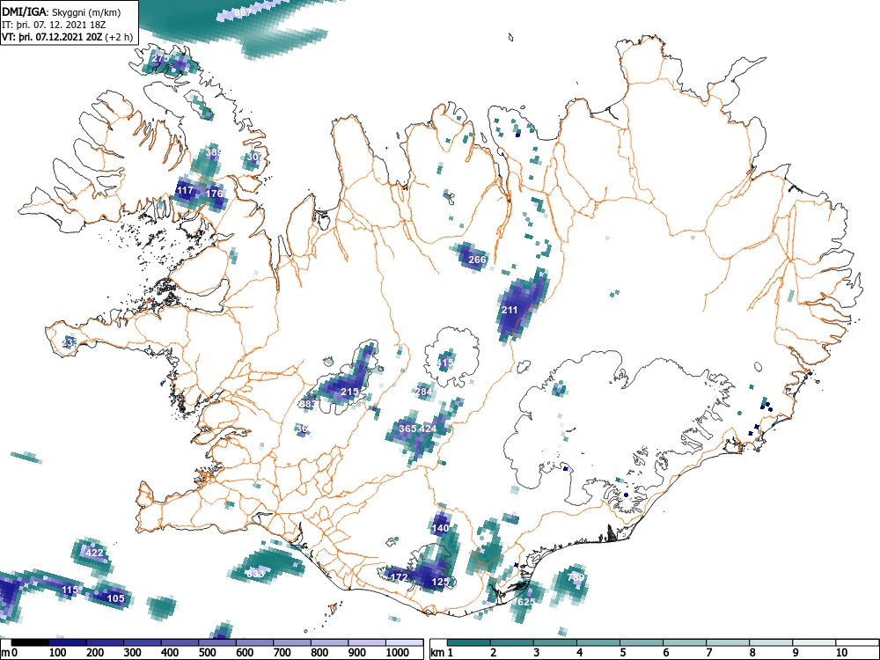Click the 5 tick label on kilometer scale

622,653
